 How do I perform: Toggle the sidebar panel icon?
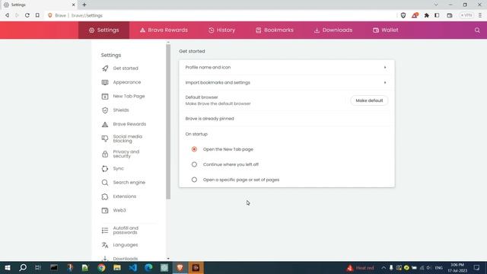(x=437, y=15)
